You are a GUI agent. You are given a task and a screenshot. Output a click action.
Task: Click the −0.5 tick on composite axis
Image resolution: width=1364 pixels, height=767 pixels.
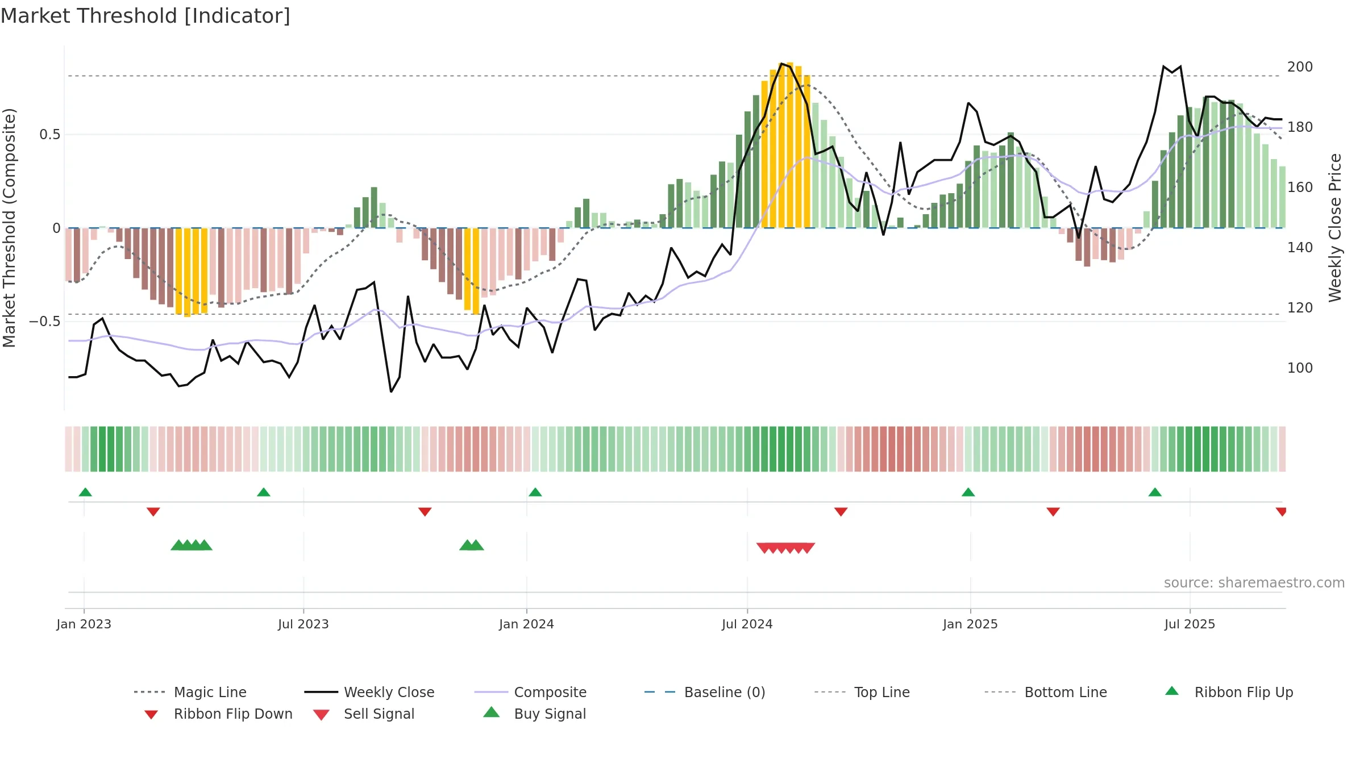pyautogui.click(x=45, y=322)
